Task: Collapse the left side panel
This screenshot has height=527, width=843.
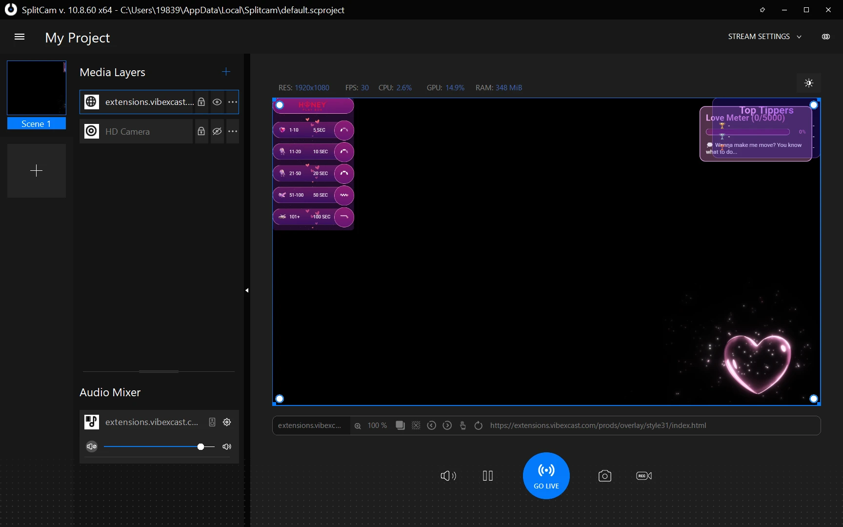Action: [247, 290]
